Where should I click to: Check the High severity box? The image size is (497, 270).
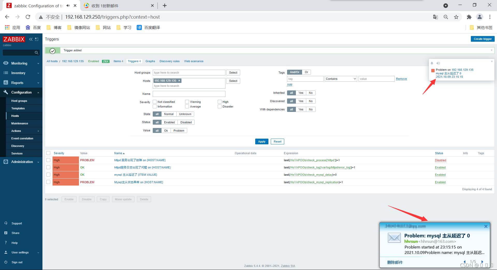(x=220, y=102)
